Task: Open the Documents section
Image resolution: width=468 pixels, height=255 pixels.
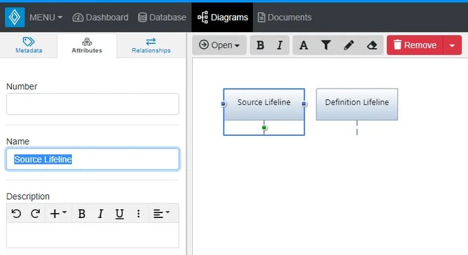Action: pyautogui.click(x=284, y=17)
